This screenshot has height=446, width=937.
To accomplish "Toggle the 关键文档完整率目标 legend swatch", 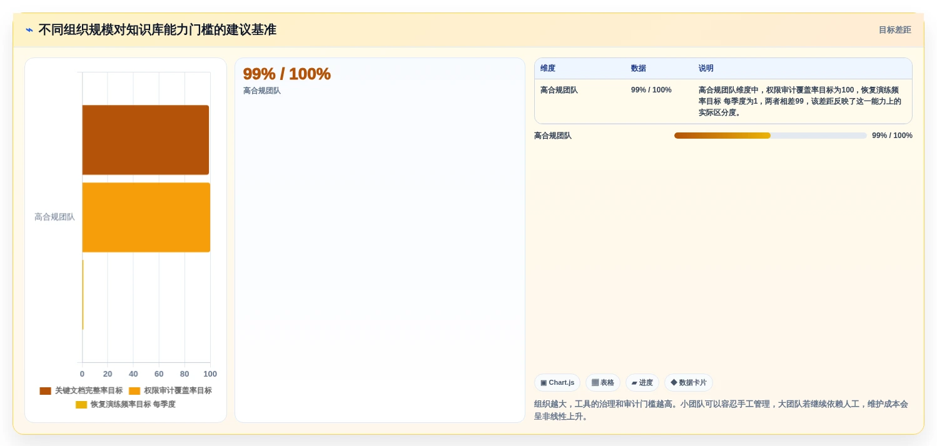I will coord(45,391).
